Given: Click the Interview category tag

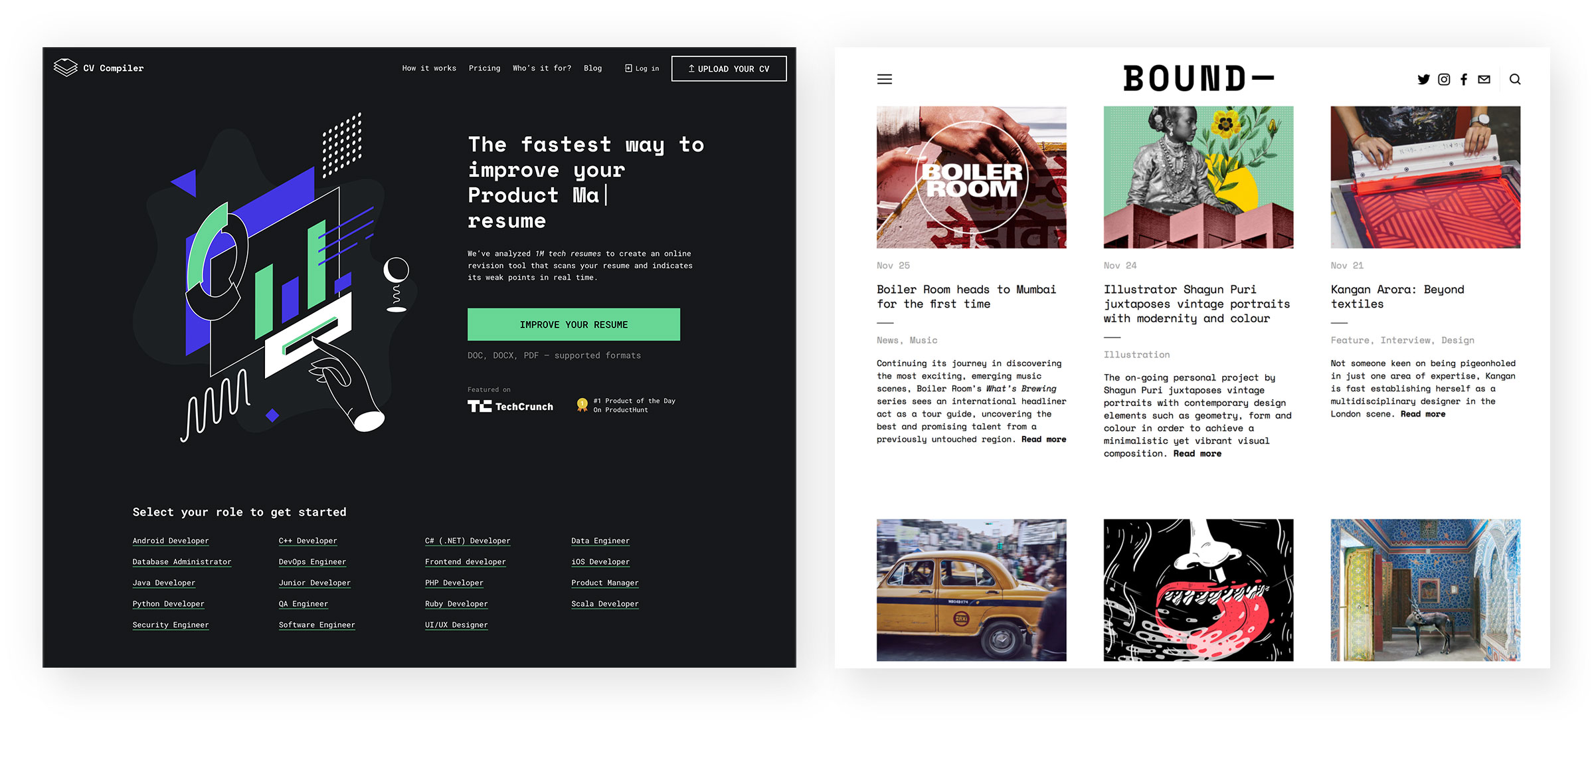Looking at the screenshot, I should (x=1405, y=340).
